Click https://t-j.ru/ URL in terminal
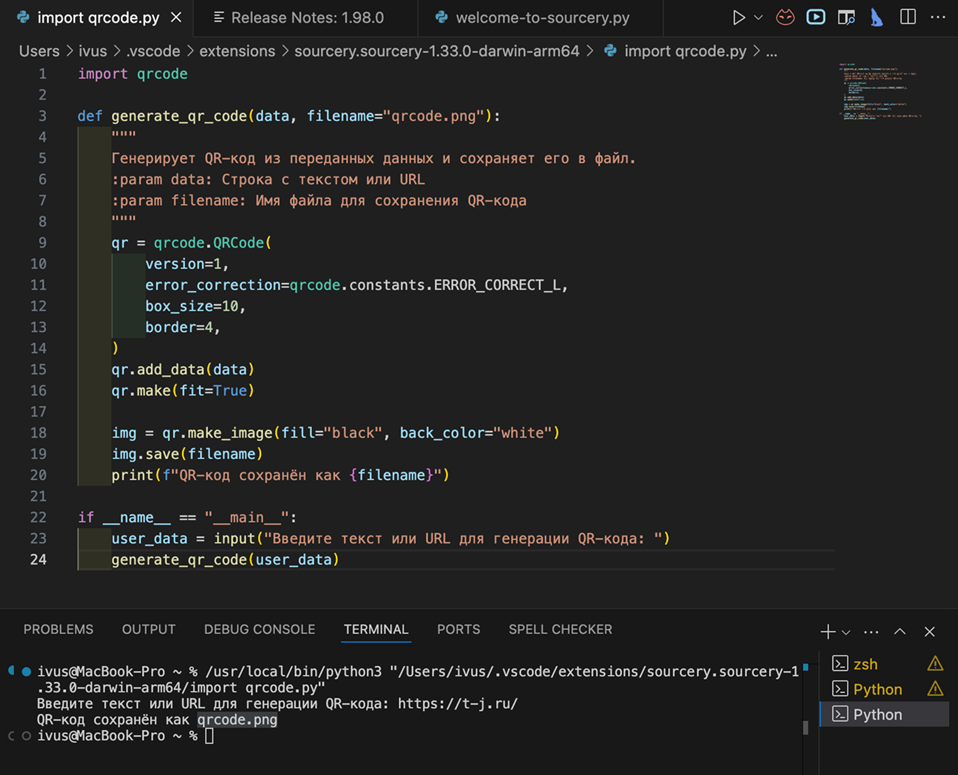The height and width of the screenshot is (775, 958). tap(458, 703)
